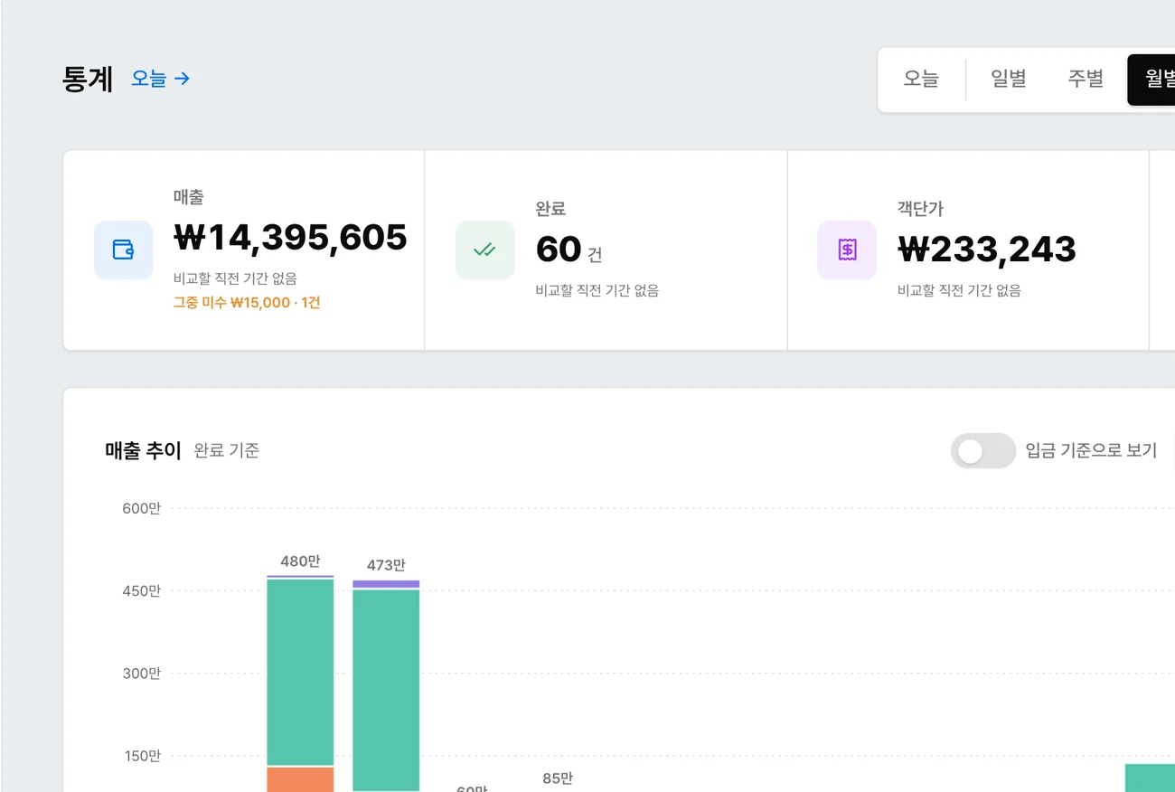The image size is (1175, 792).
Task: Click the receipt icon beside 객단가
Action: pos(847,250)
